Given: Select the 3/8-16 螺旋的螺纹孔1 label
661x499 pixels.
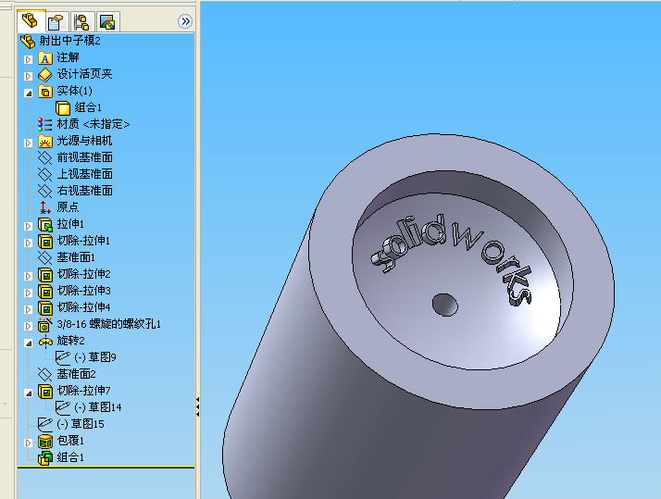Looking at the screenshot, I should tap(108, 324).
